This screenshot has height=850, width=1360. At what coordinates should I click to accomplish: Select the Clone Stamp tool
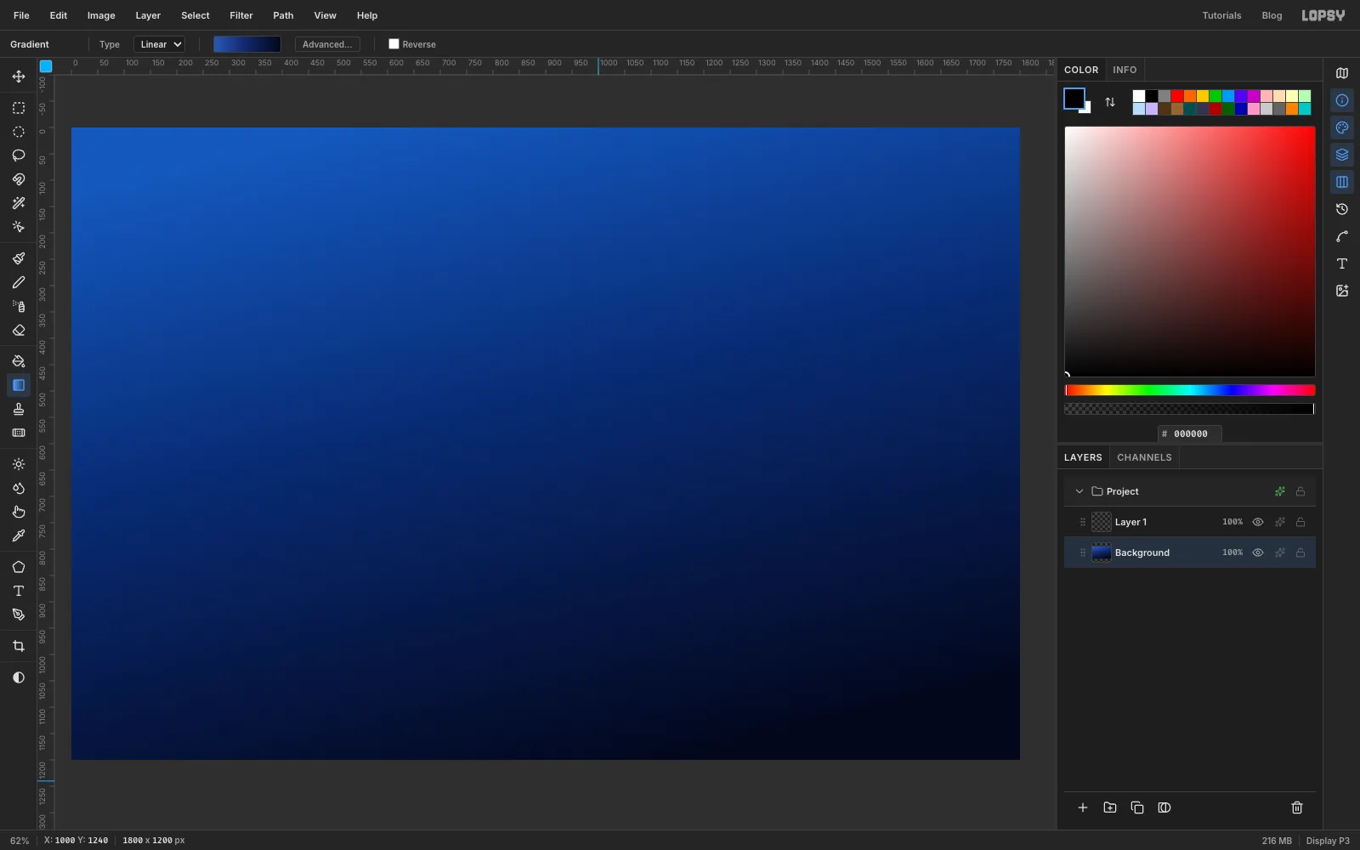pyautogui.click(x=19, y=409)
